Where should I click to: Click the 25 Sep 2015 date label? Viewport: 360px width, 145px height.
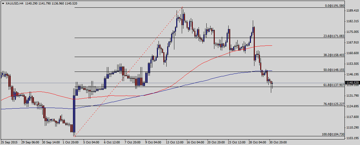(9, 142)
